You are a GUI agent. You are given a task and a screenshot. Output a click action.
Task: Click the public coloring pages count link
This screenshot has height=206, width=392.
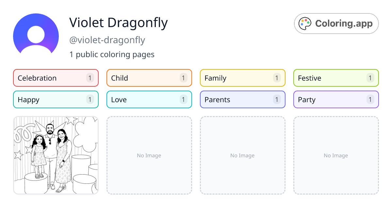click(112, 54)
